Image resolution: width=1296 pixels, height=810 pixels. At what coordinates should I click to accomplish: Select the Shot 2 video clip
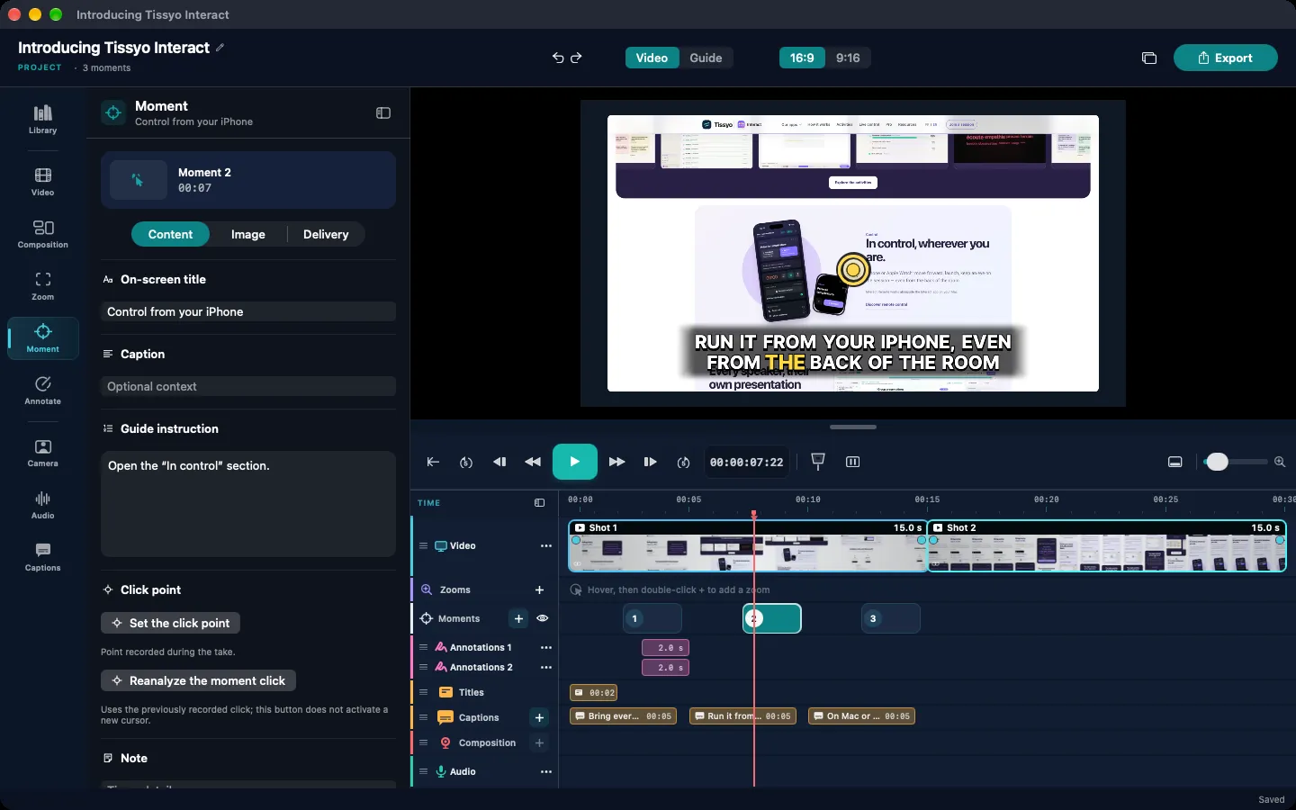point(1107,545)
